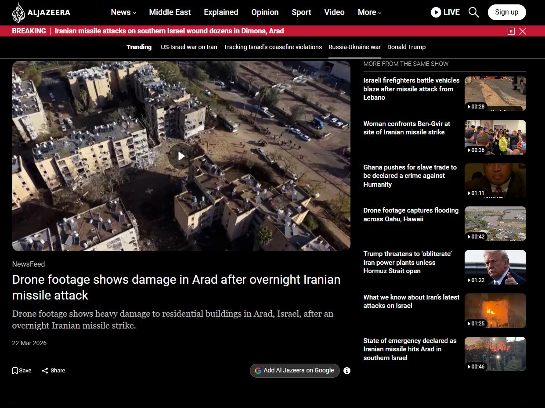Open Oahu flooding thumbnail with 00:42 duration
Screen dimensions: 545x408
(495, 224)
